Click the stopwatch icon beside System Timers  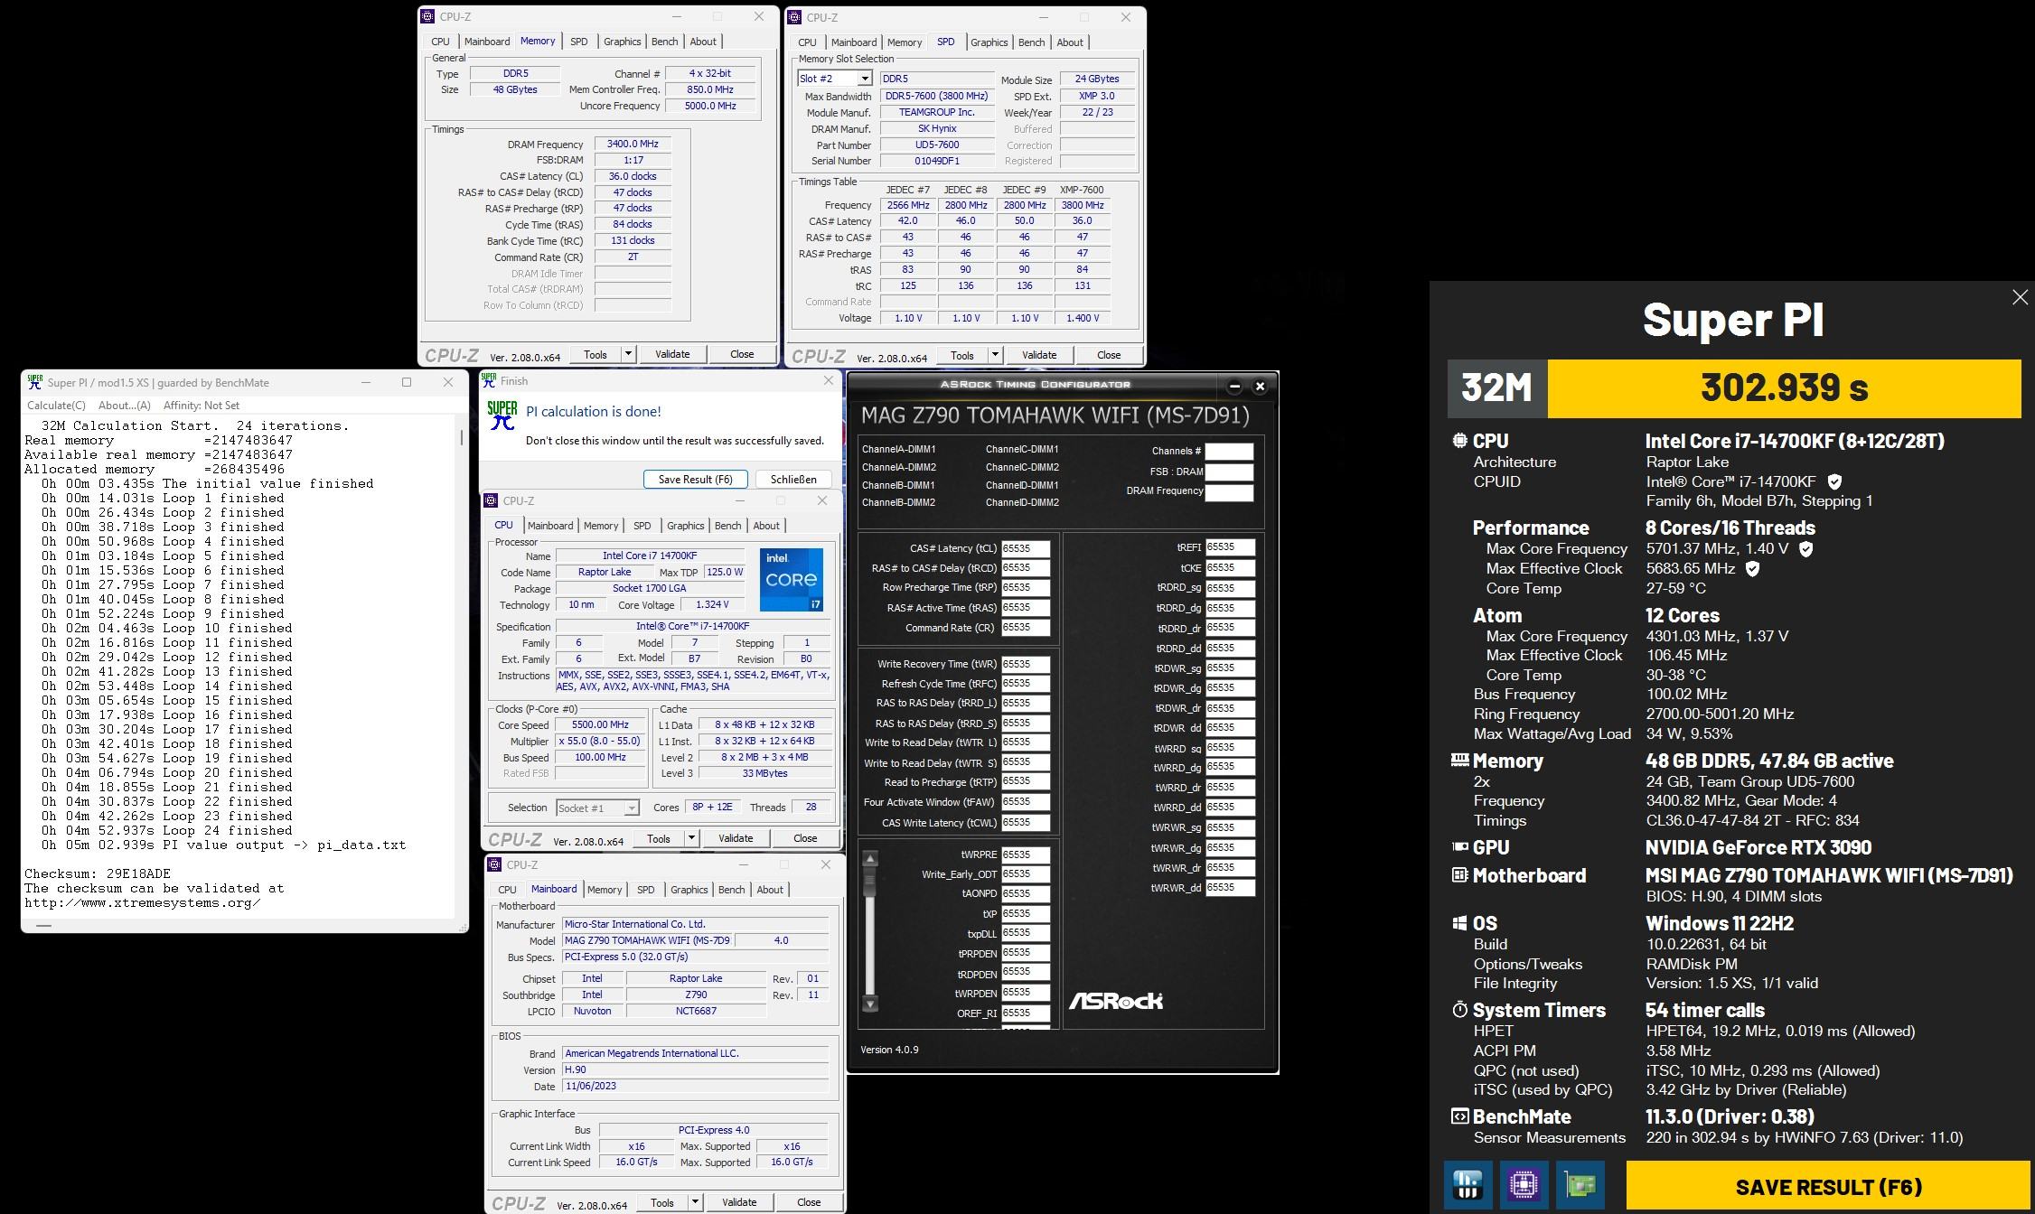coord(1459,1010)
